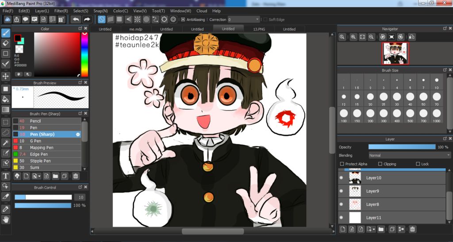Pick brush size 25 preset

coord(384,98)
